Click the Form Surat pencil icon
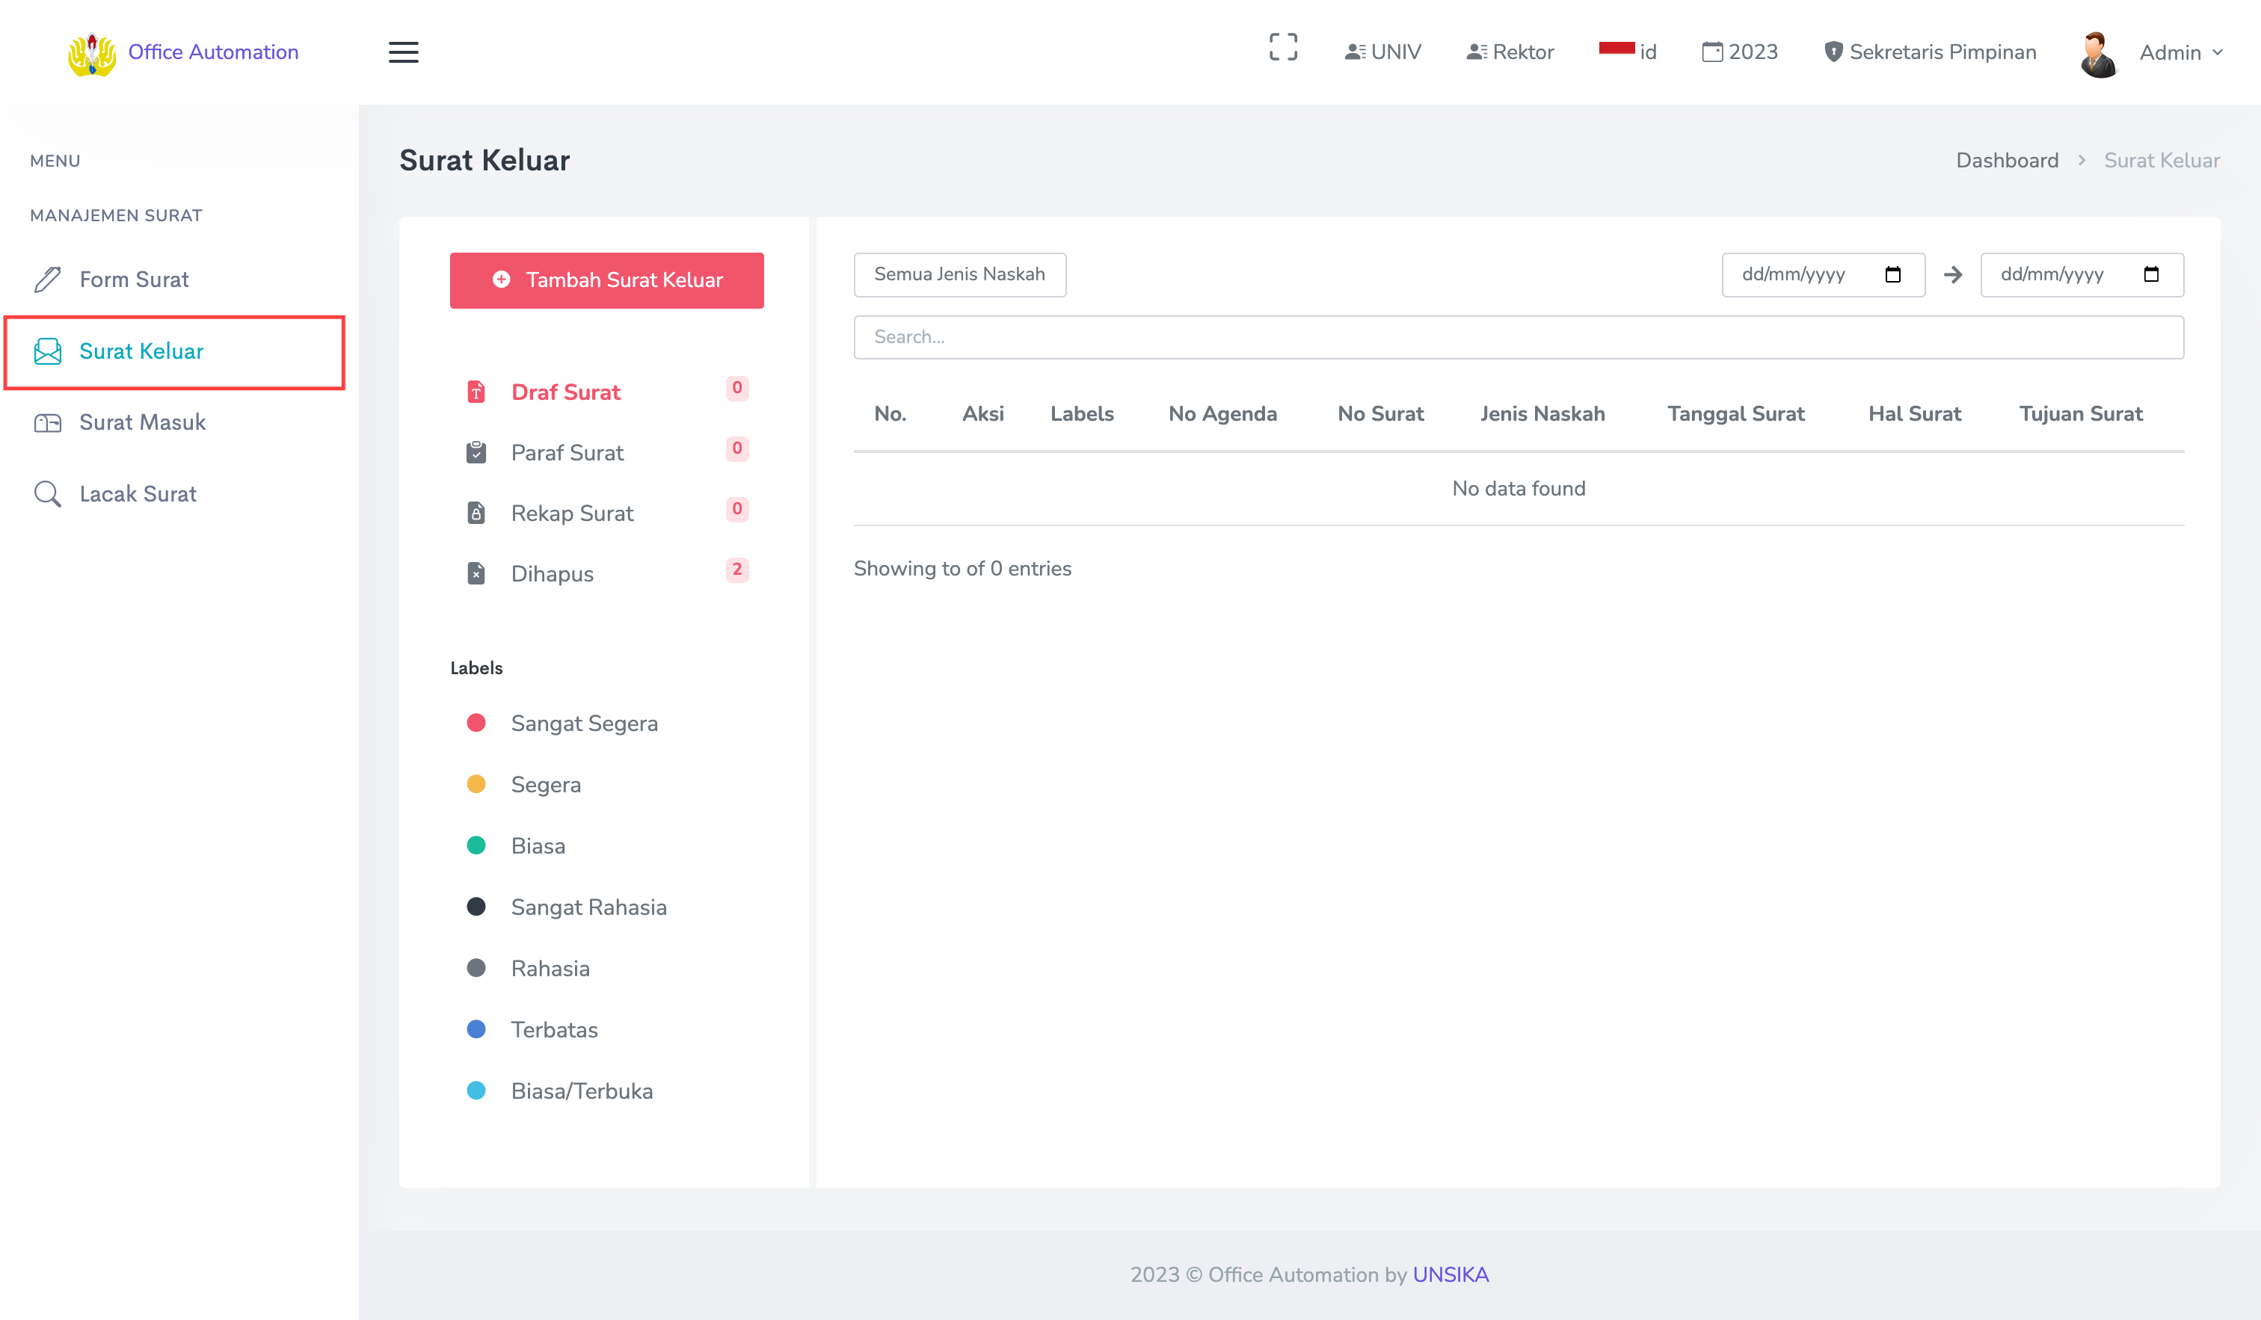The height and width of the screenshot is (1320, 2261). pyautogui.click(x=48, y=280)
